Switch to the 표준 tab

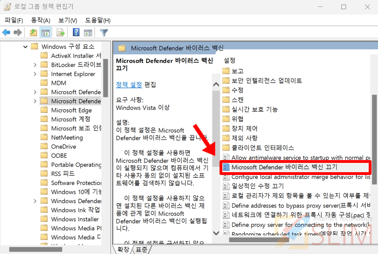141,250
